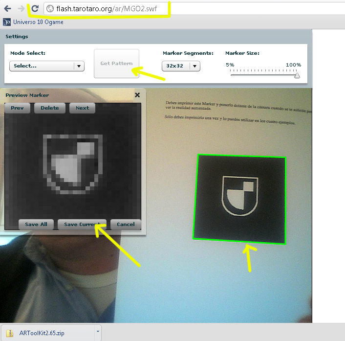Click the flash.tarotaro.org address bar

click(x=194, y=9)
